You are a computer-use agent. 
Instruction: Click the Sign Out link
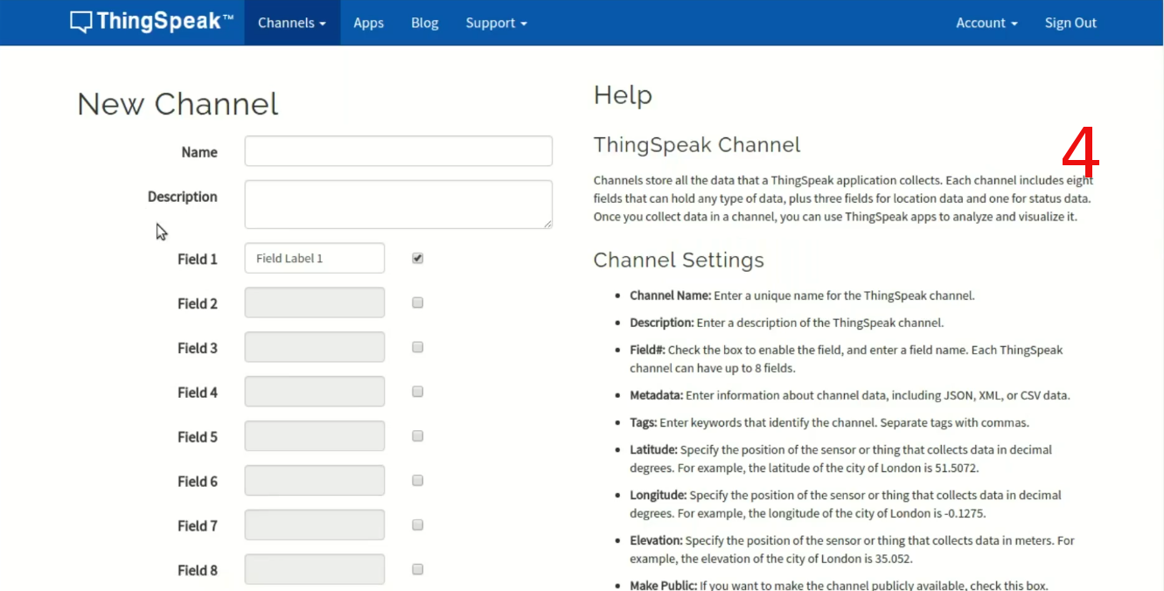[x=1070, y=23]
